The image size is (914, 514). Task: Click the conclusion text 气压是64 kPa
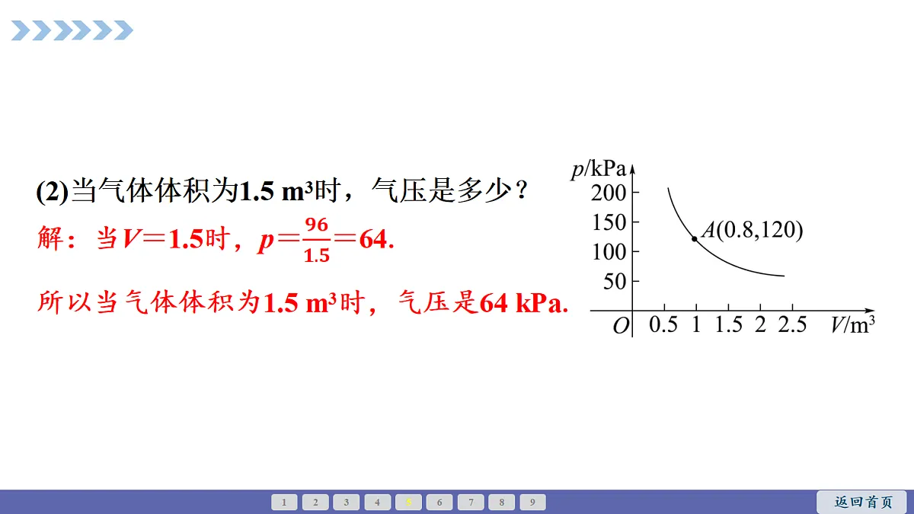click(x=484, y=303)
